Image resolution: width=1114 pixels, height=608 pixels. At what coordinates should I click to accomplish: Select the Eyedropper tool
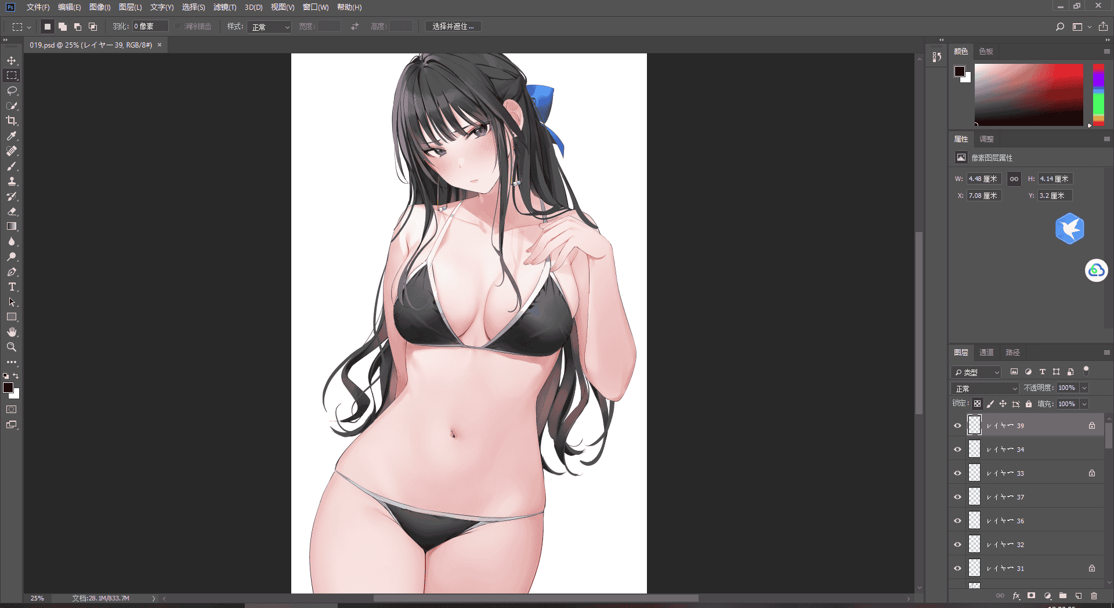pyautogui.click(x=12, y=136)
